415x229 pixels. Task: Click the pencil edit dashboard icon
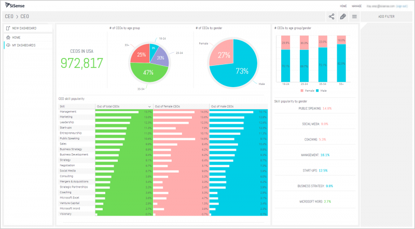(343, 17)
